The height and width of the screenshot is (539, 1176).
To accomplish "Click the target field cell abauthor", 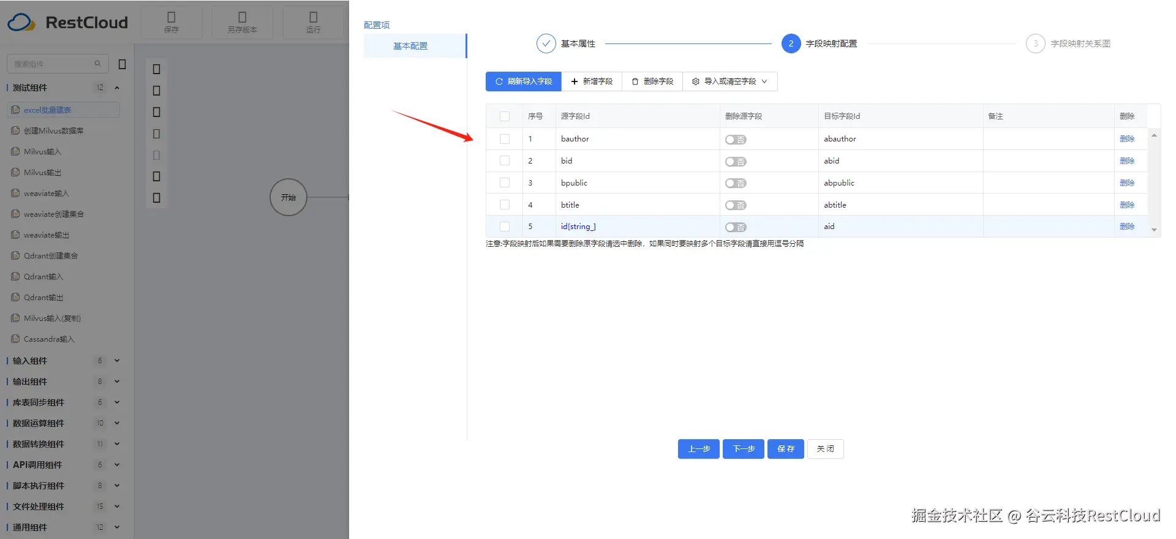I will (901, 139).
